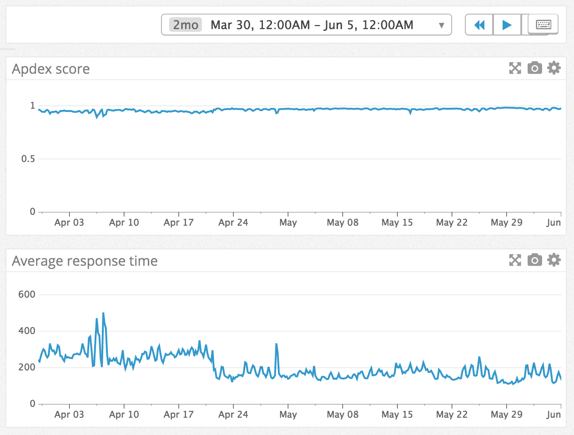Open the Average response time chart title

(85, 261)
